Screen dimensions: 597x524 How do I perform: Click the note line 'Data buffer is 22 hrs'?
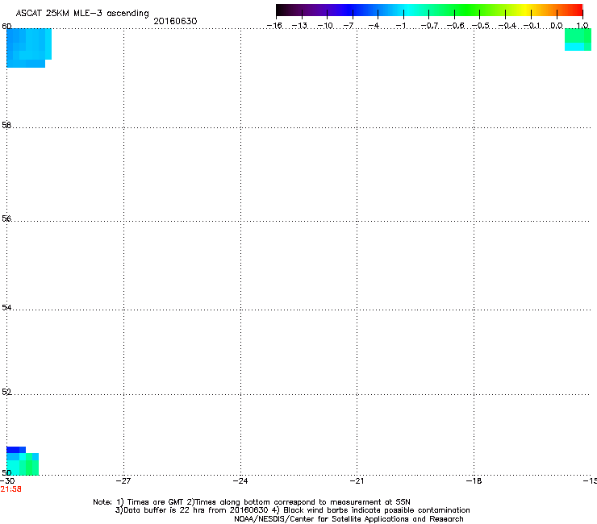click(x=292, y=510)
